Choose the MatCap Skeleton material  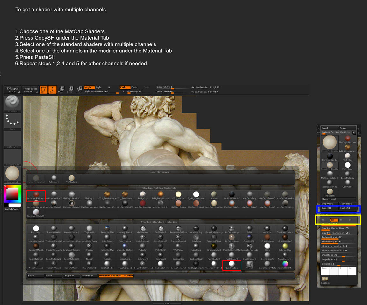214,204
